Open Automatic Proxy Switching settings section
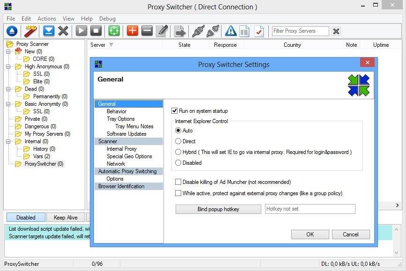Viewport: 406px width, 271px height. coord(129,171)
